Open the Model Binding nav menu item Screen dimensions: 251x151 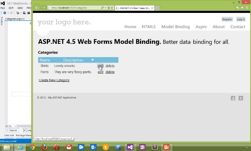pos(175,27)
